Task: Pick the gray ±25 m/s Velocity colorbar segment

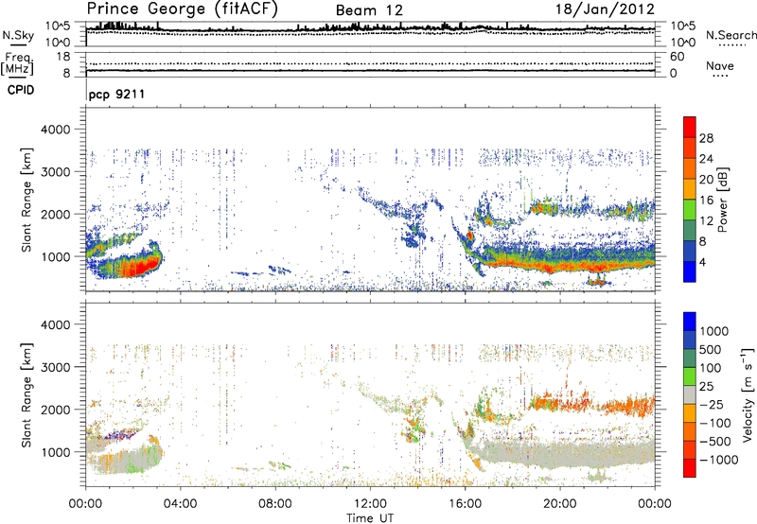Action: coord(690,394)
